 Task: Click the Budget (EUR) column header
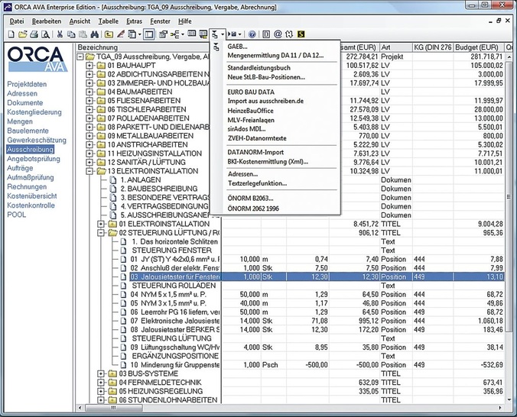coord(479,47)
